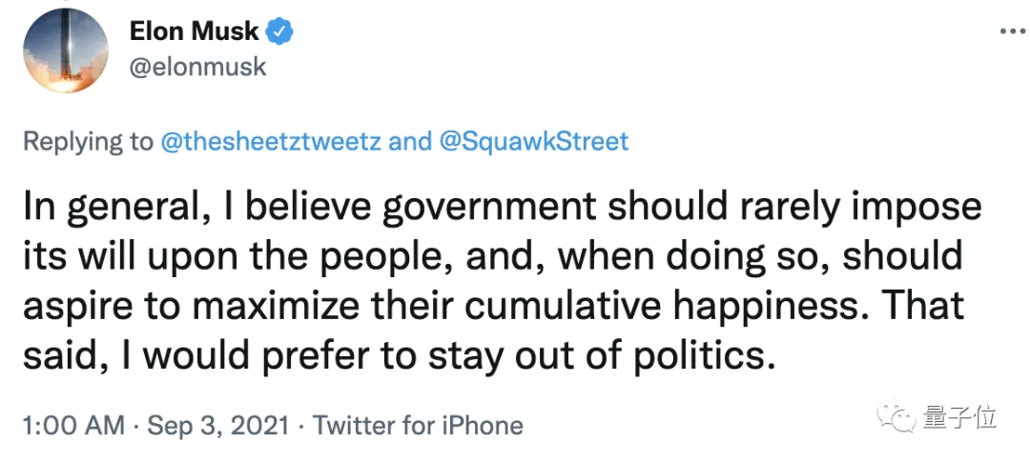Click the Twitter for iPhone source label

(418, 425)
